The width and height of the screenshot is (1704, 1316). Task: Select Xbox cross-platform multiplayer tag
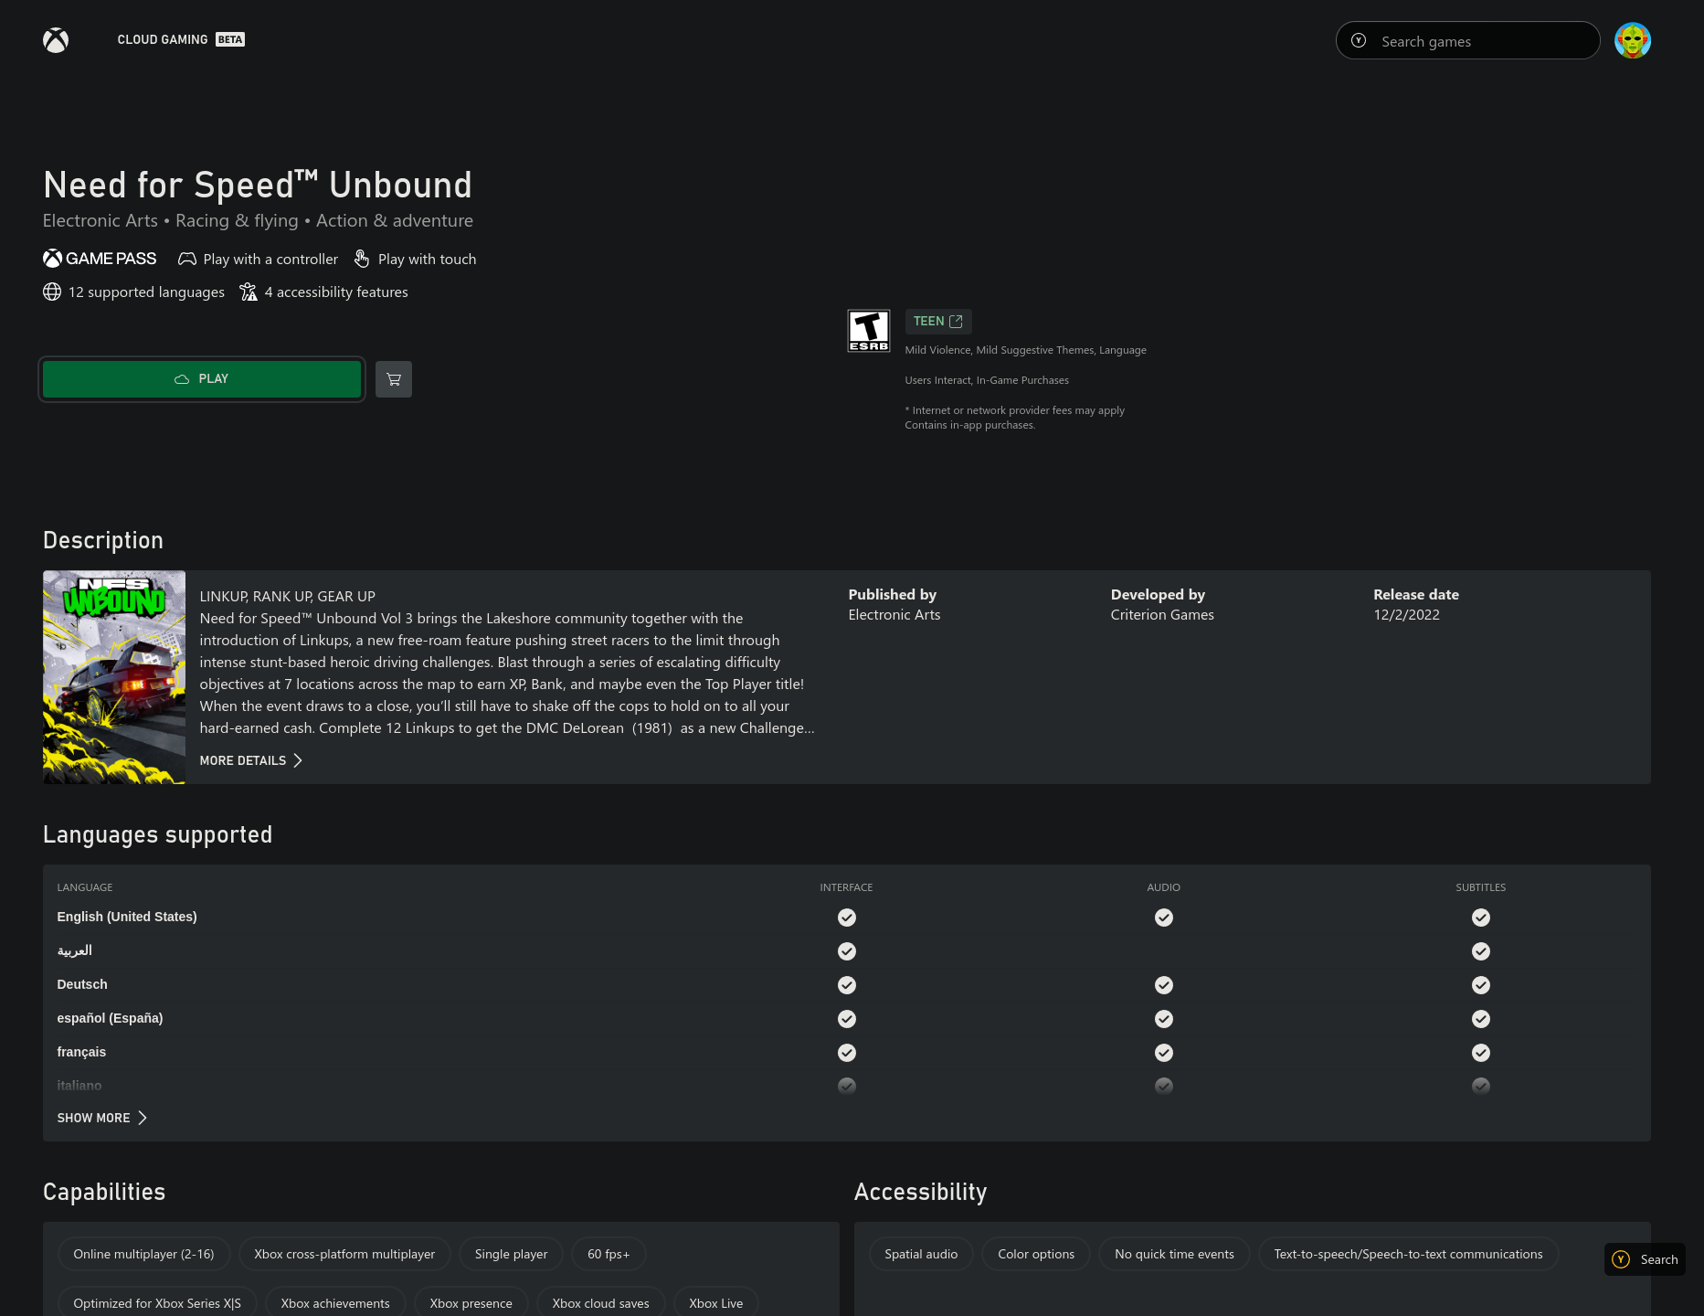tap(344, 1254)
